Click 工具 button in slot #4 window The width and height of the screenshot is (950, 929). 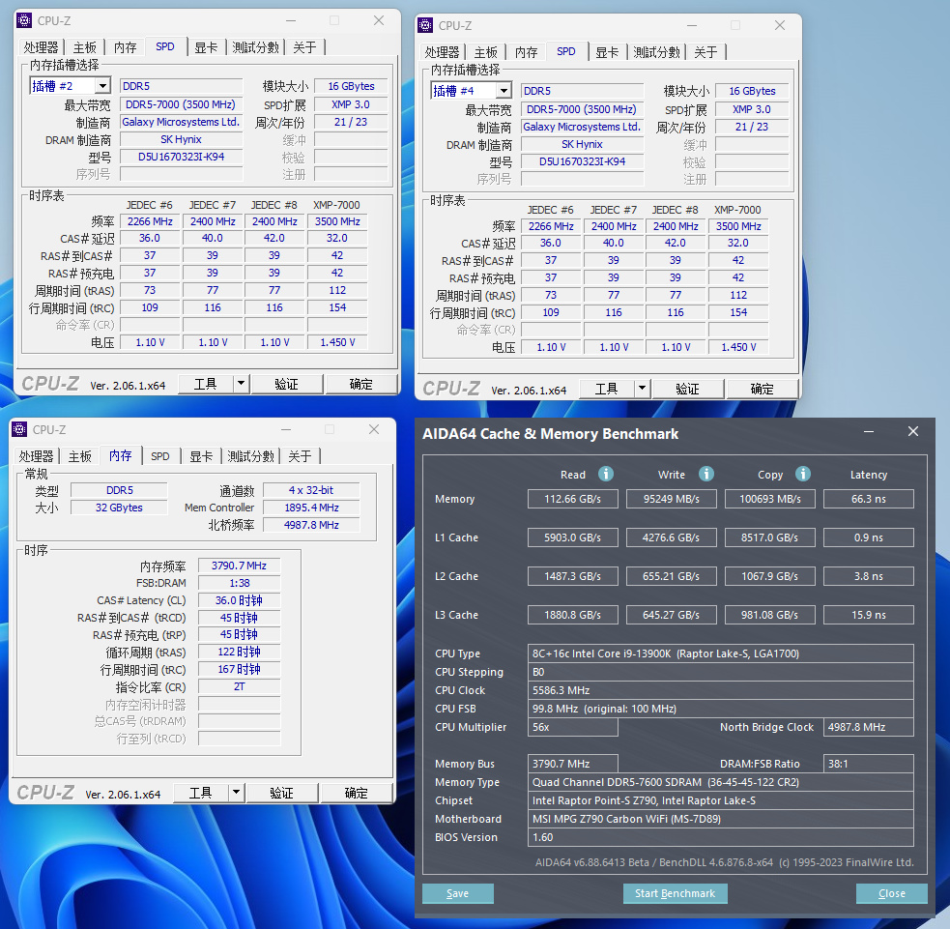(x=607, y=389)
